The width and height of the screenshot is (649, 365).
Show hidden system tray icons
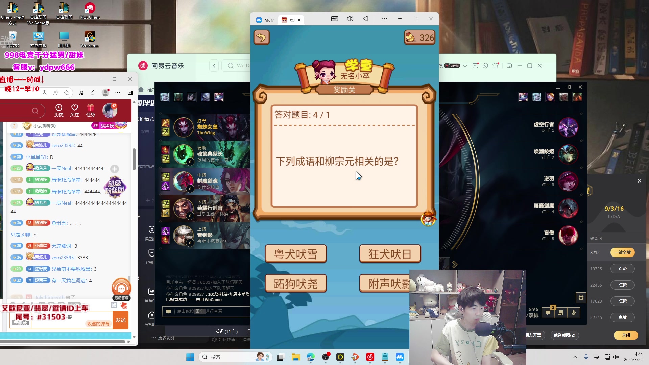575,357
